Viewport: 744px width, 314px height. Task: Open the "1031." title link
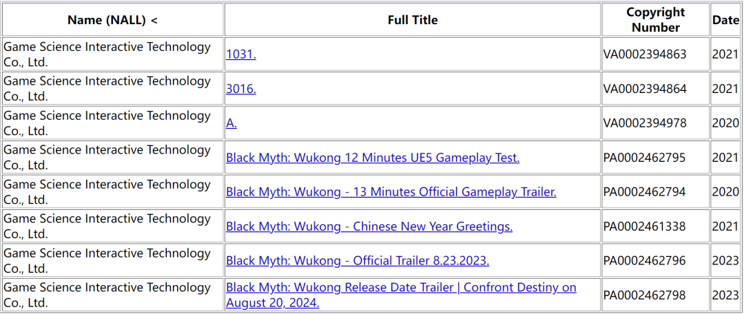pos(240,54)
